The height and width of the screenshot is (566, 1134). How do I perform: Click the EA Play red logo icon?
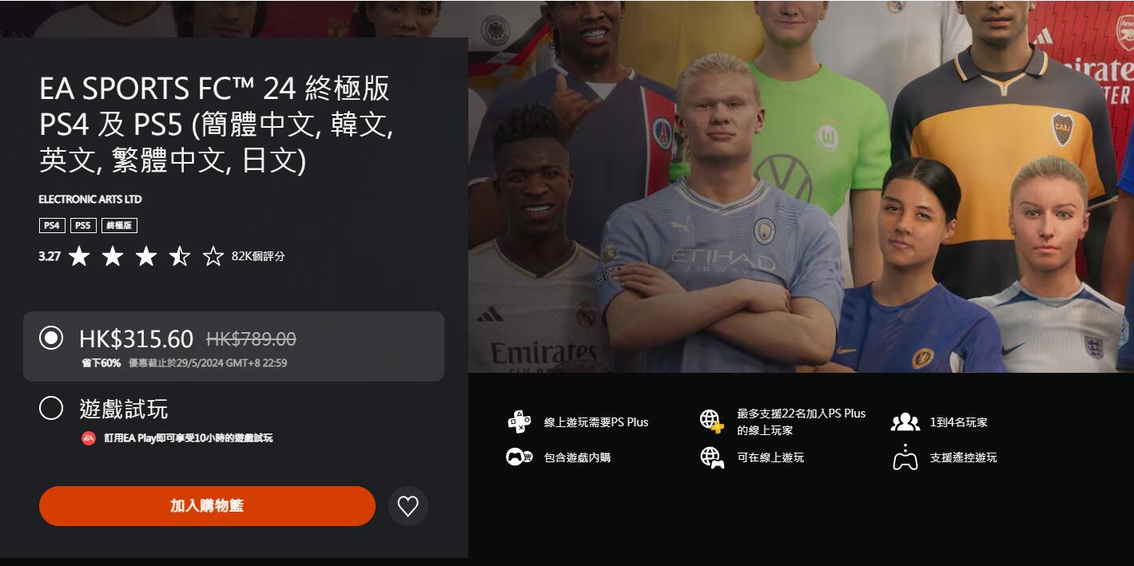pos(89,438)
